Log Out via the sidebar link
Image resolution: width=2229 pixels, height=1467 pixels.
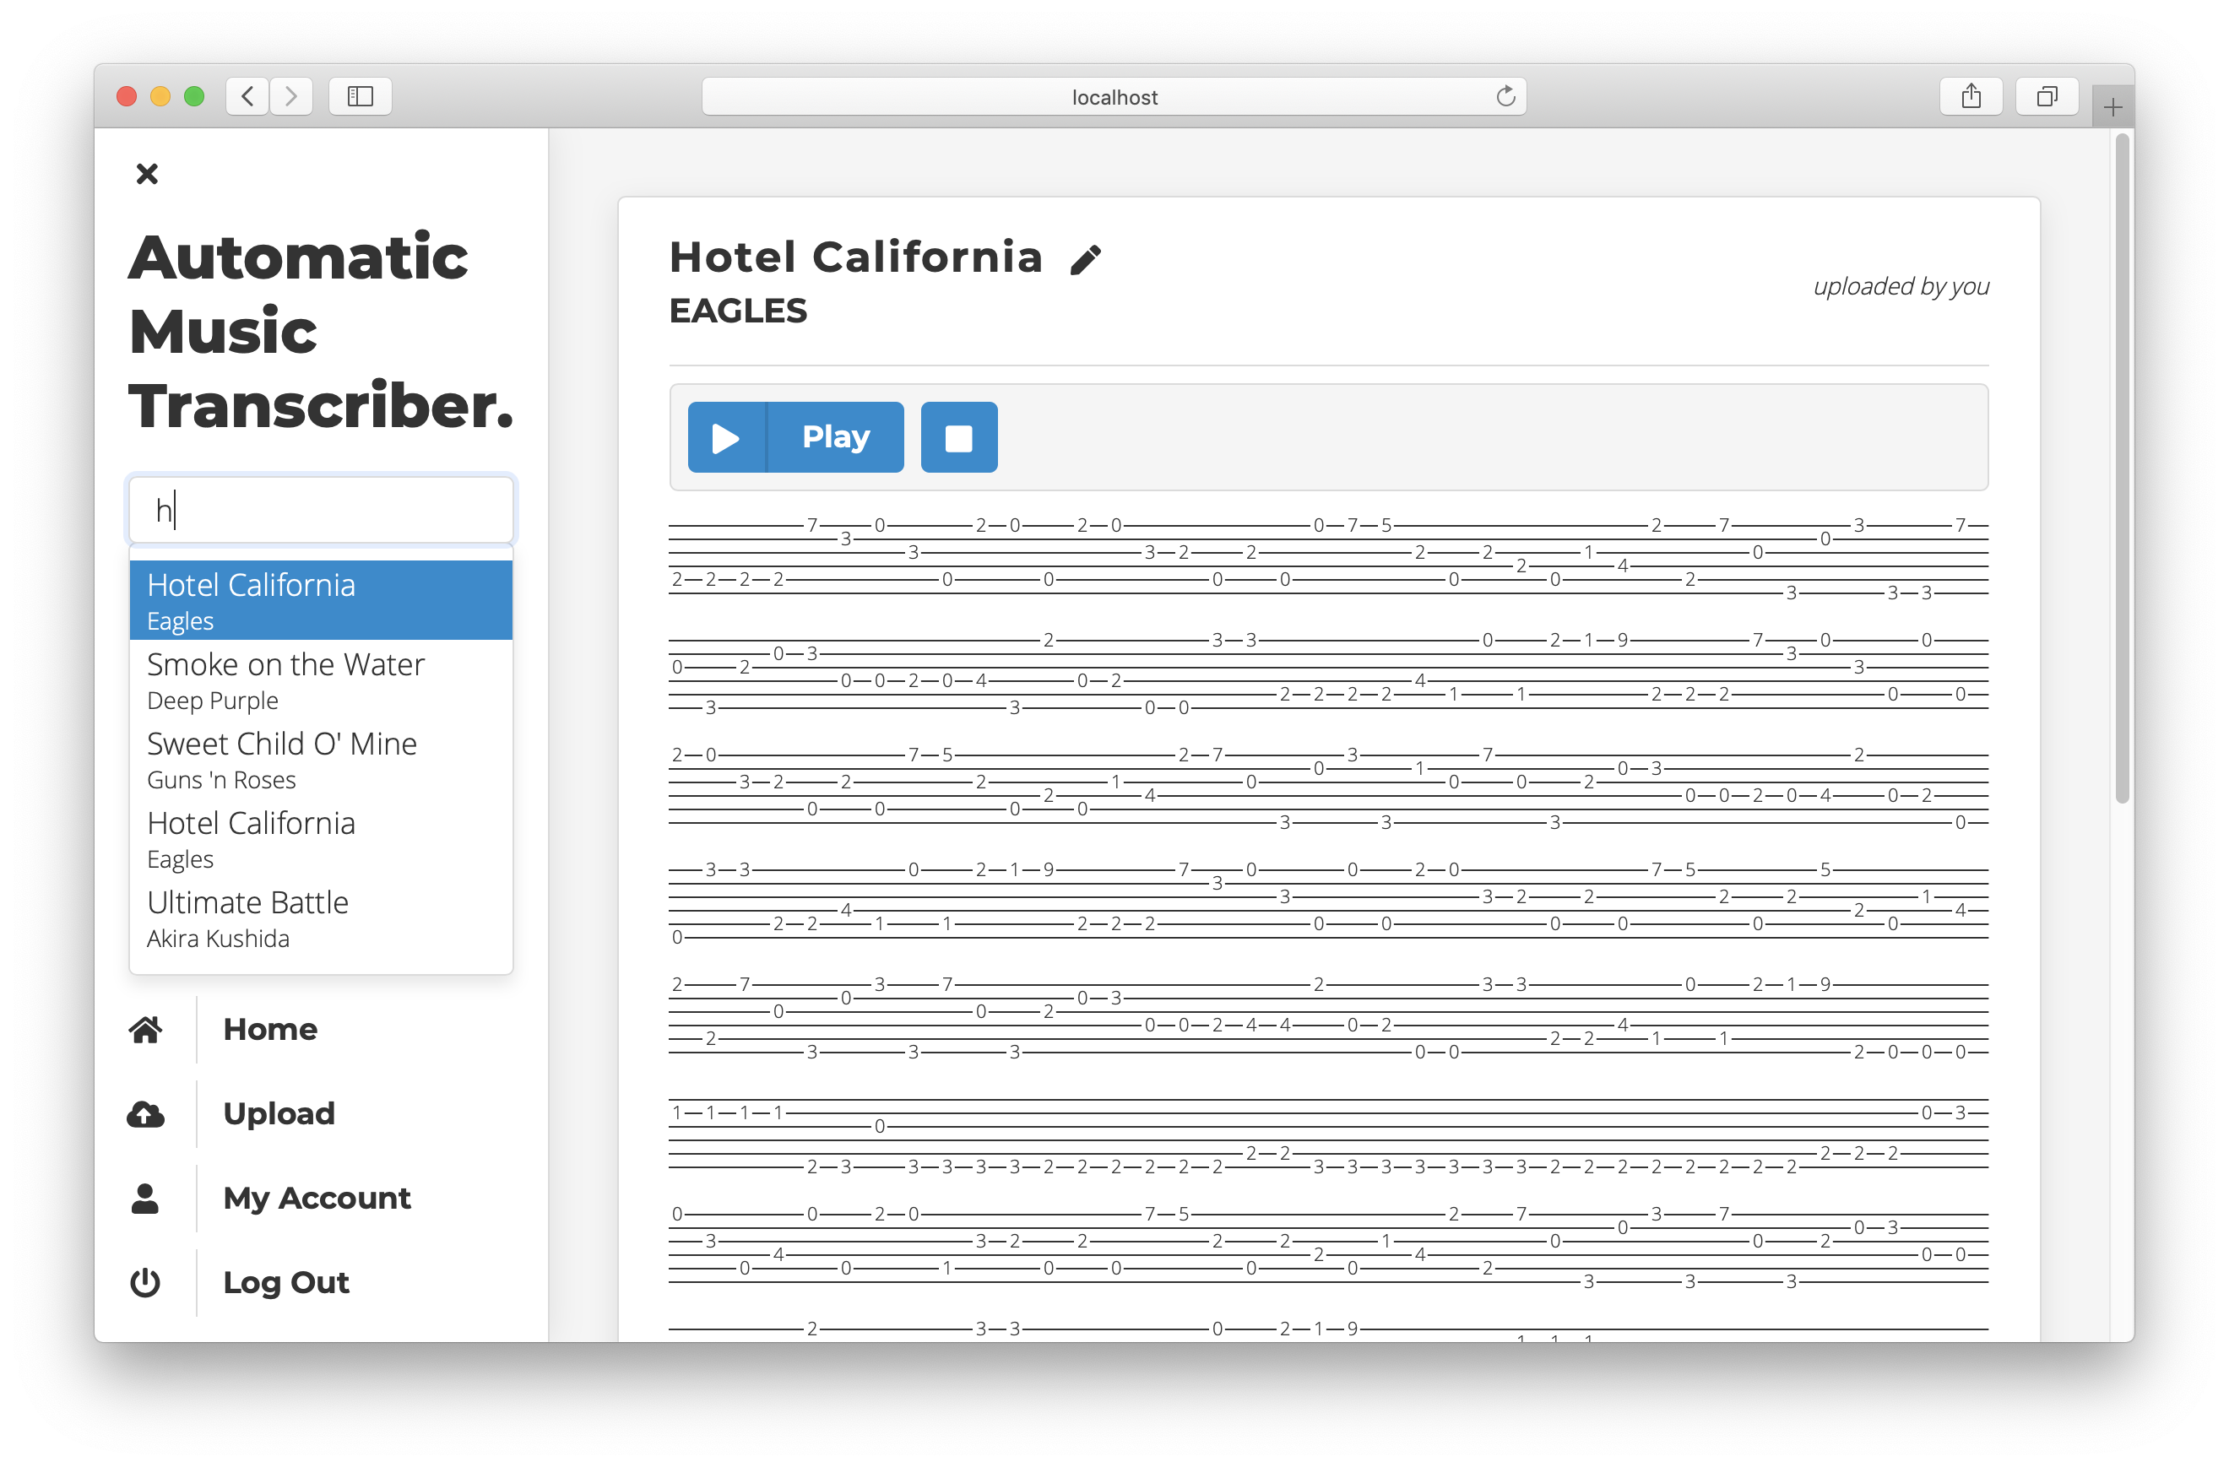(x=285, y=1283)
